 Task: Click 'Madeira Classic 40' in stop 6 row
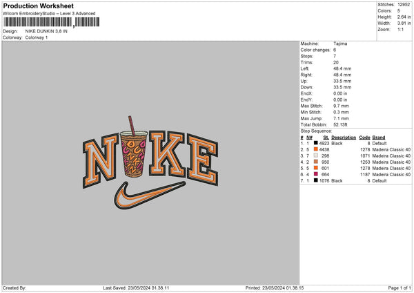pyautogui.click(x=391, y=175)
